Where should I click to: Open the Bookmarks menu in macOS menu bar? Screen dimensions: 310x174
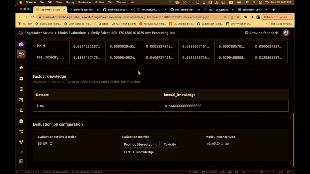click(x=85, y=2)
